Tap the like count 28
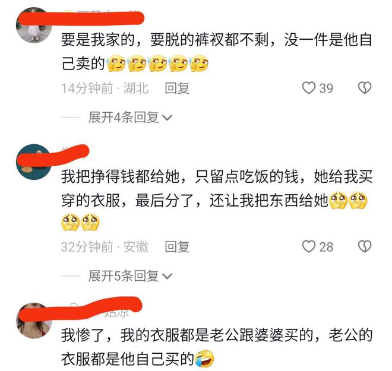The height and width of the screenshot is (371, 392). pyautogui.click(x=326, y=247)
